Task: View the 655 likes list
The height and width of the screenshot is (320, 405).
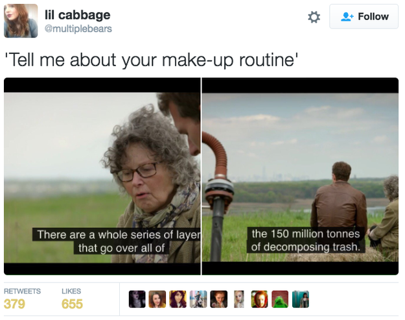Action: pyautogui.click(x=72, y=304)
